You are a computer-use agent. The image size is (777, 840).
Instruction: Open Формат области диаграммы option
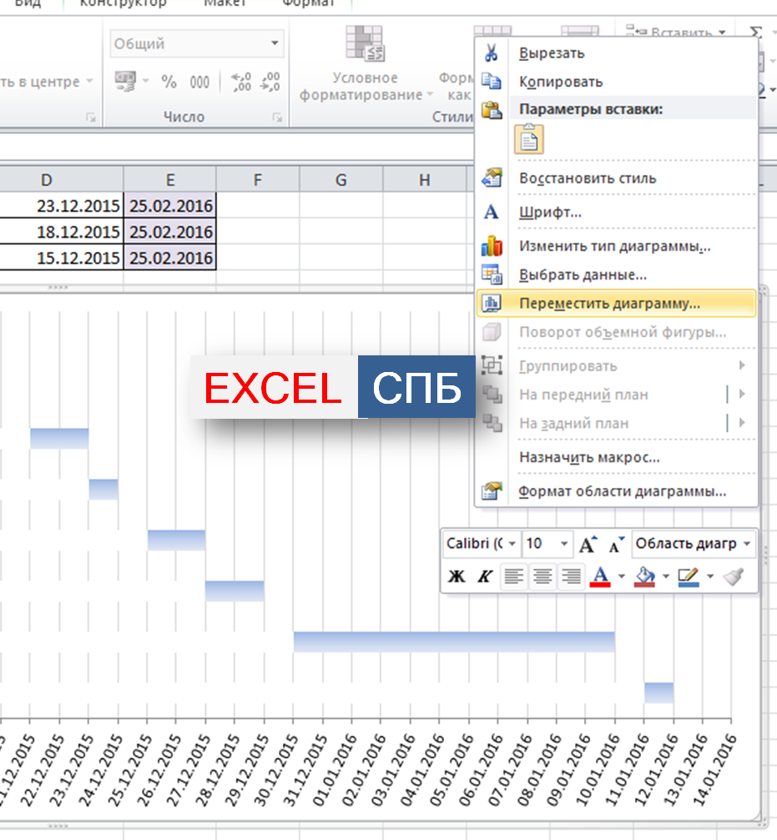(x=622, y=492)
